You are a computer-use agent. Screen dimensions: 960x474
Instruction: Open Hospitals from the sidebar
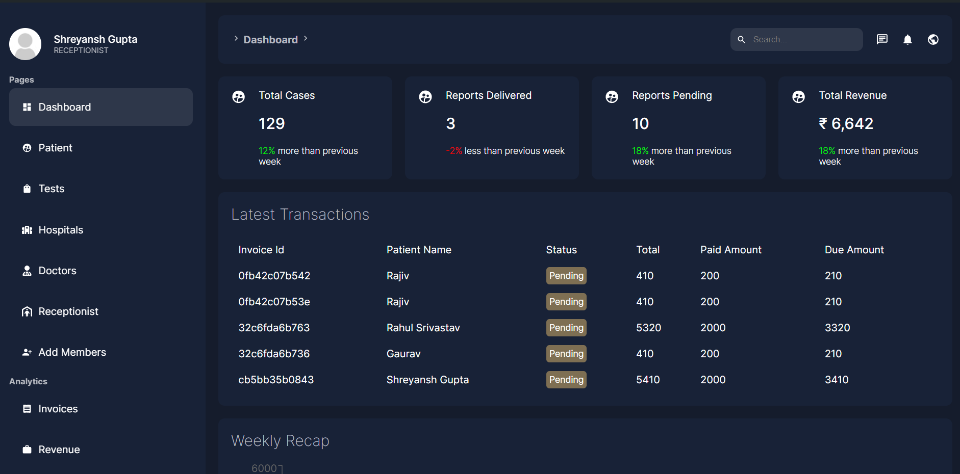click(60, 230)
